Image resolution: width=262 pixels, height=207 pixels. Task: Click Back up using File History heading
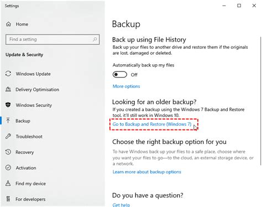pos(149,39)
